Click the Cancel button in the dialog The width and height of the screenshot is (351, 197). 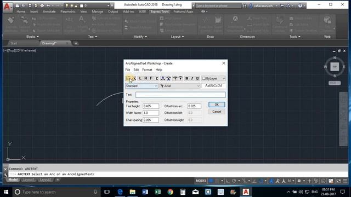217,112
